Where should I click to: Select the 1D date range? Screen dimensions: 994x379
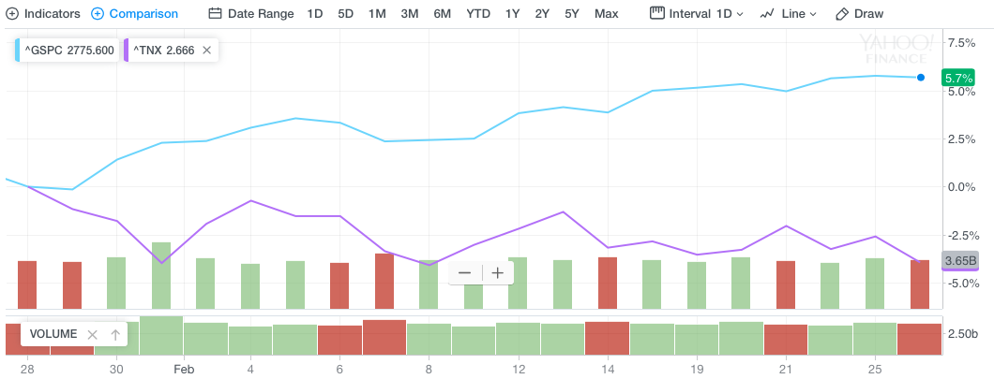[x=315, y=14]
